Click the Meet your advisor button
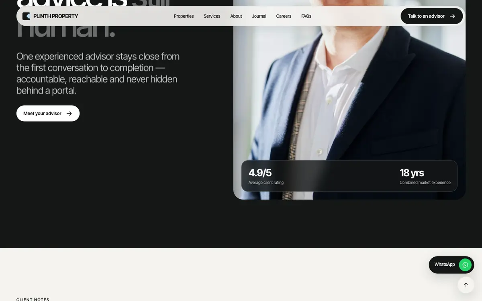 (48, 114)
